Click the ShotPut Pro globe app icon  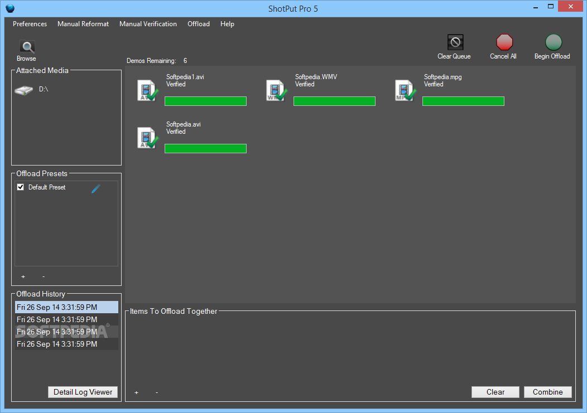(x=10, y=8)
